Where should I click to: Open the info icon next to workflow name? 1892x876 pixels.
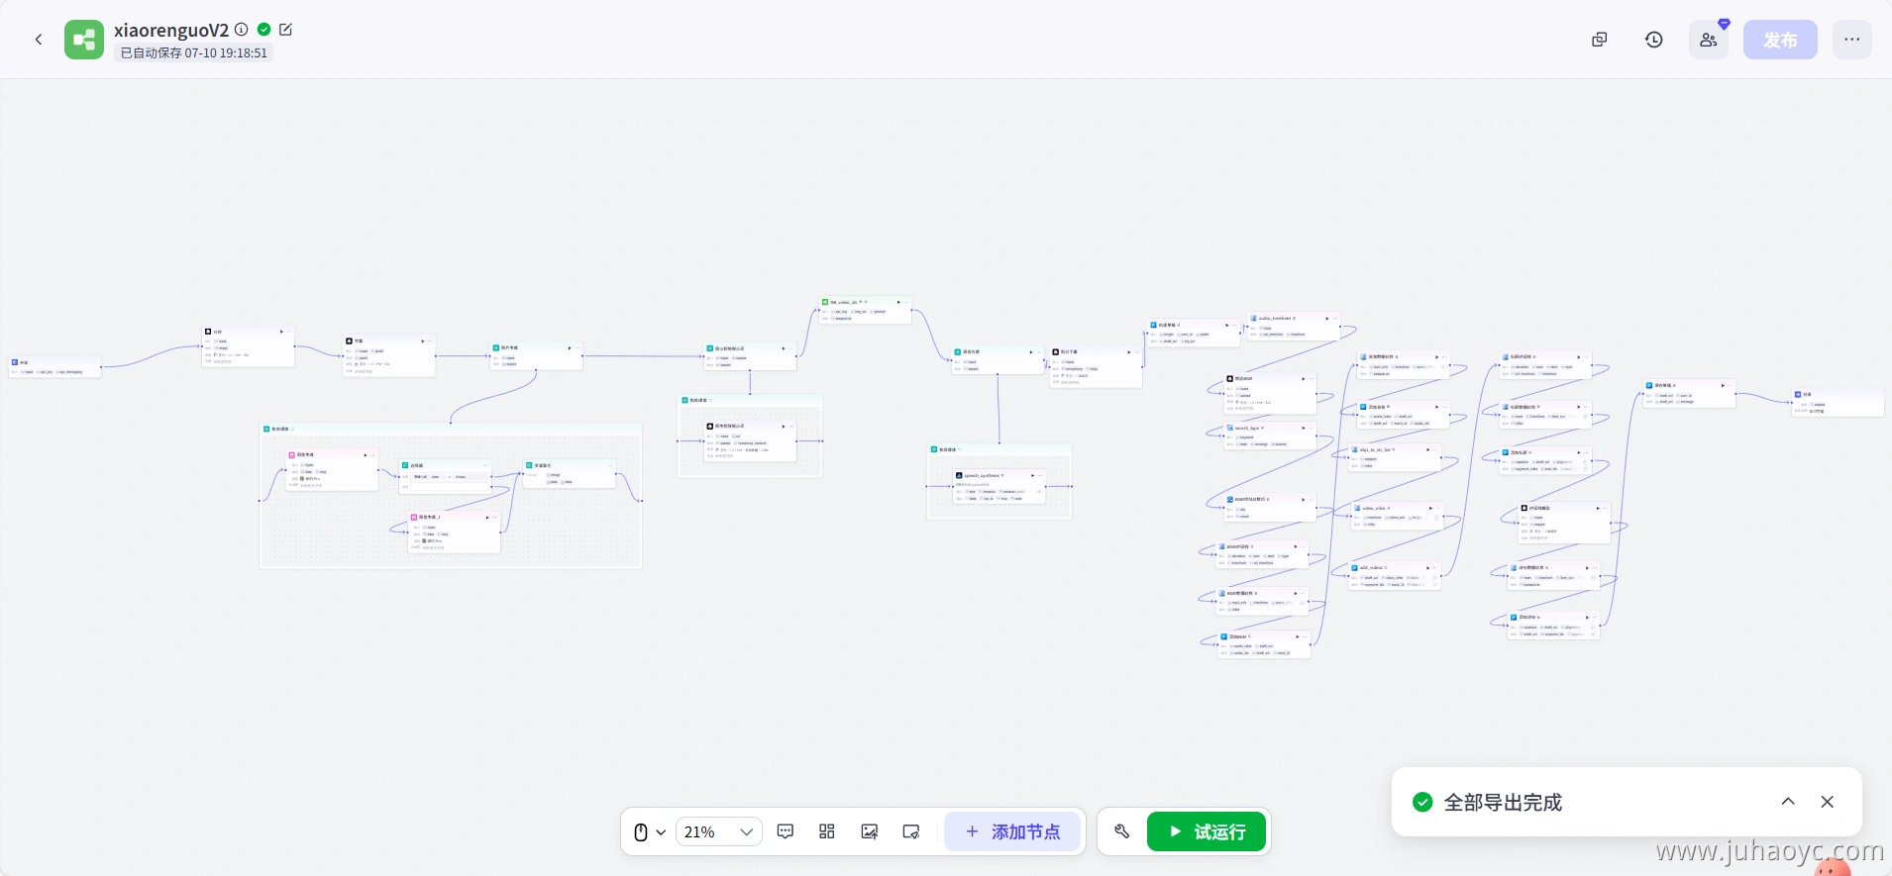click(242, 30)
